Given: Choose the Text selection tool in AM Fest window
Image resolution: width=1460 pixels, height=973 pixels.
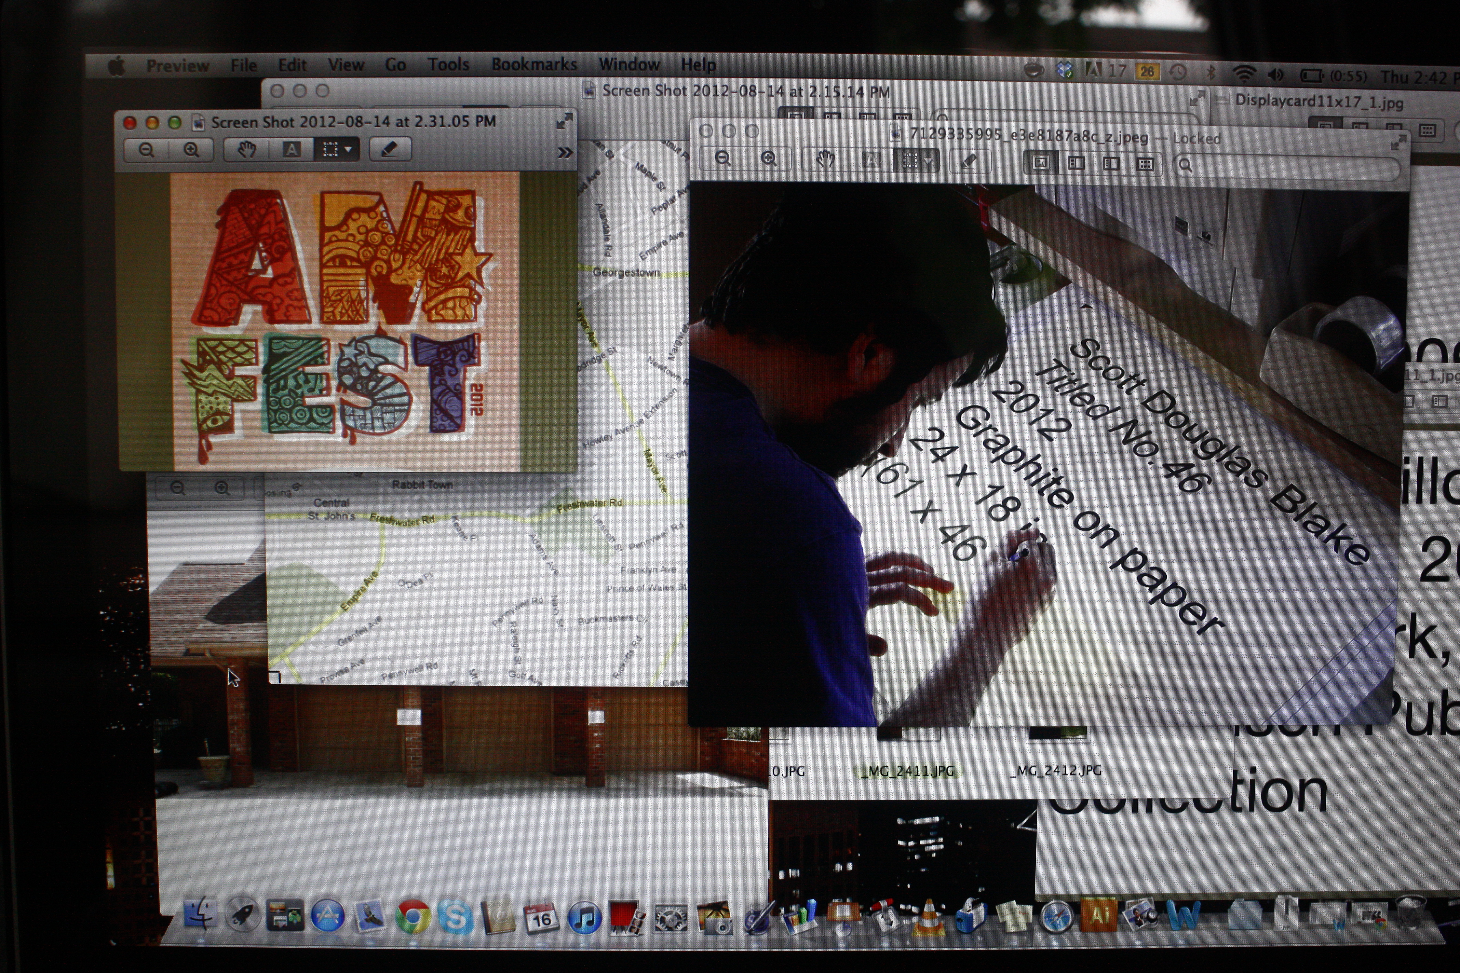Looking at the screenshot, I should 291,150.
